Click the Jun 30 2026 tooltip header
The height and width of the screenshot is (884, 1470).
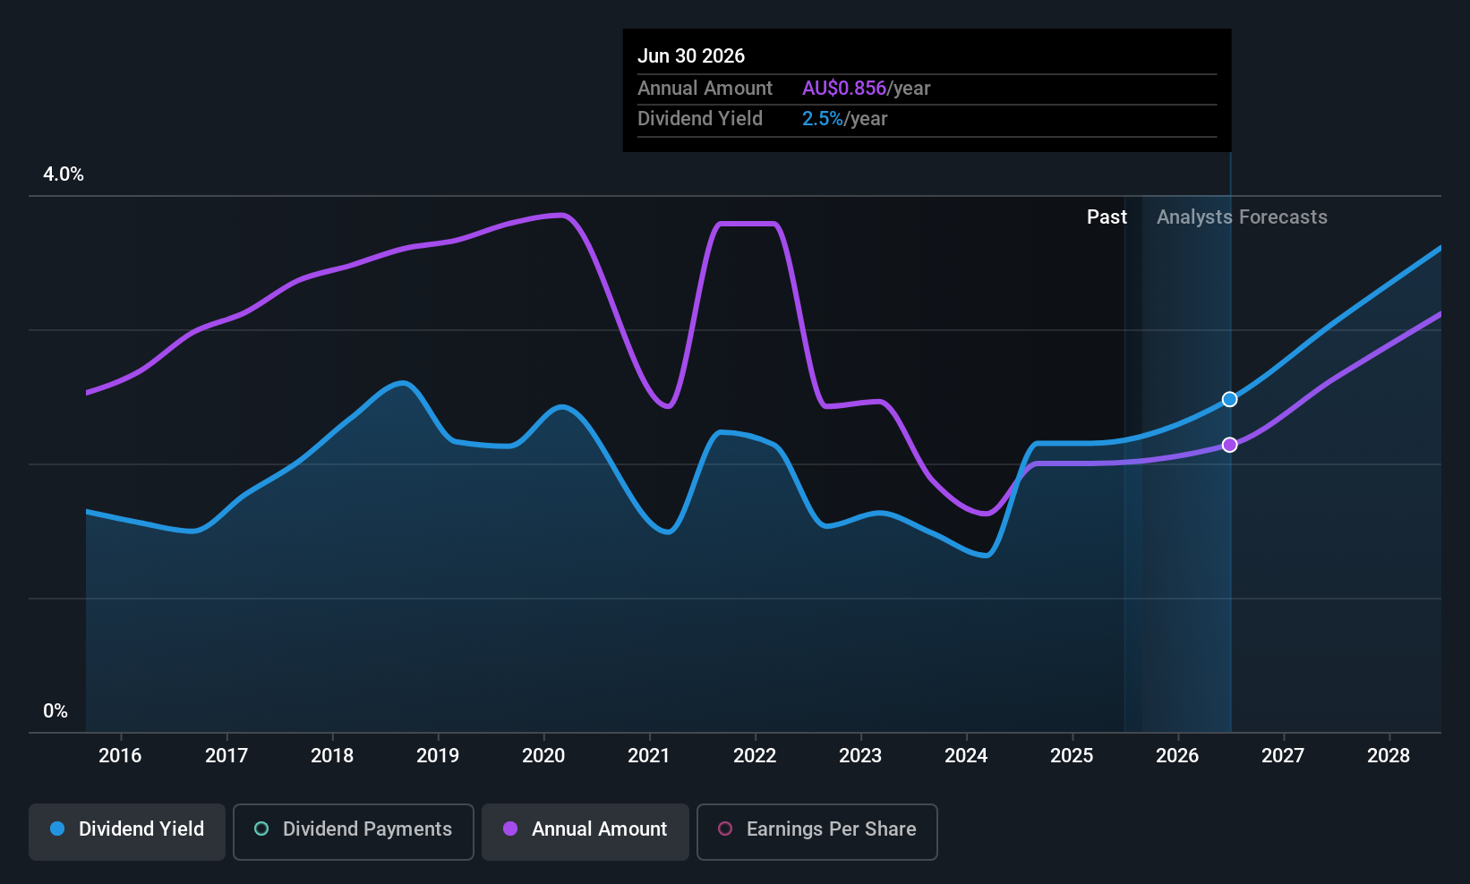click(x=691, y=55)
